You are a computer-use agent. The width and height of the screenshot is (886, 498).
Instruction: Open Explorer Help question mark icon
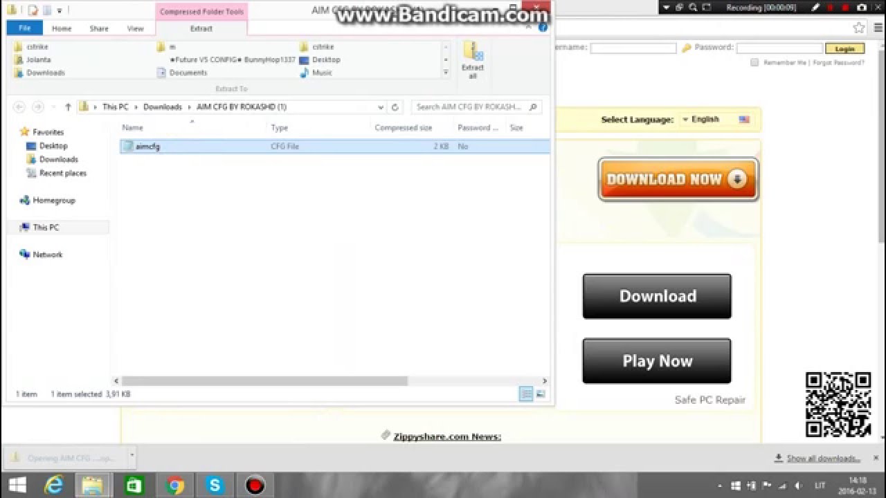click(x=543, y=28)
